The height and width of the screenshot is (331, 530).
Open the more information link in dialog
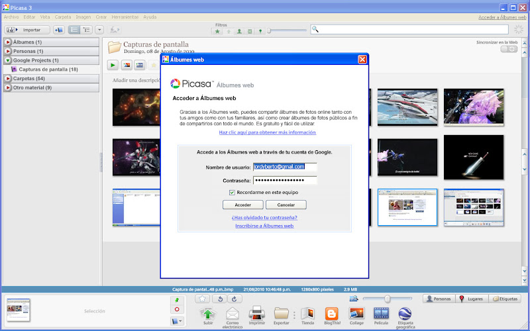[268, 132]
